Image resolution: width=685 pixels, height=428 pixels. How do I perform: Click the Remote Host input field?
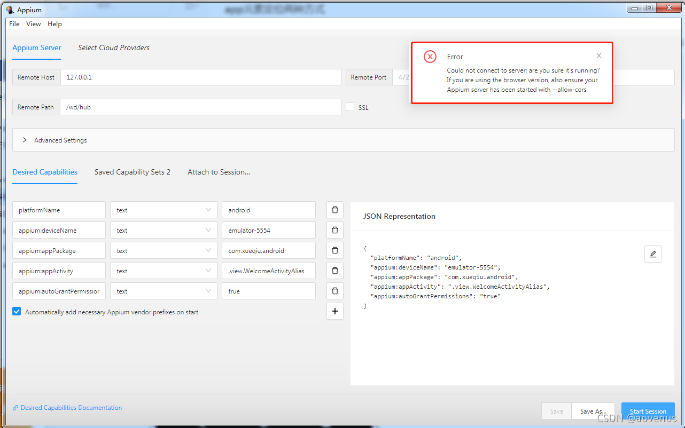coord(201,77)
